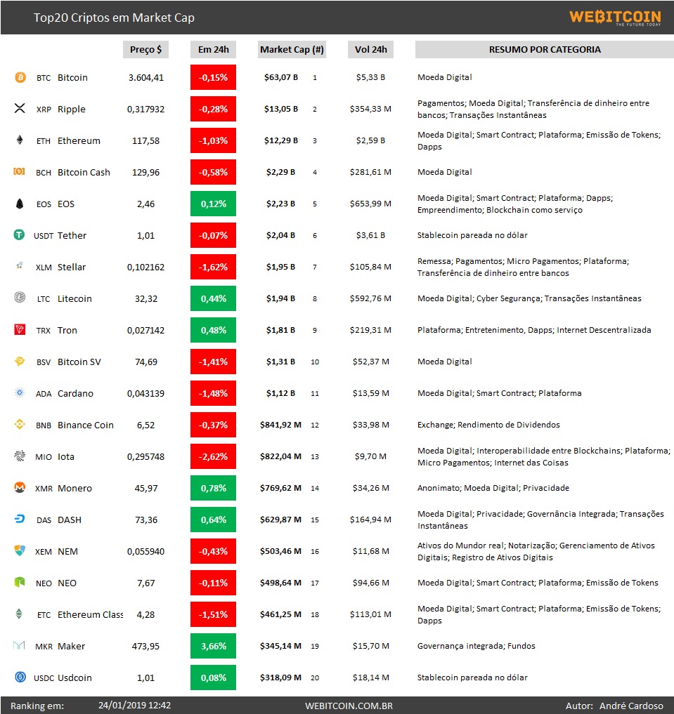Click the EOS logo icon
This screenshot has height=714, width=674.
[x=20, y=204]
